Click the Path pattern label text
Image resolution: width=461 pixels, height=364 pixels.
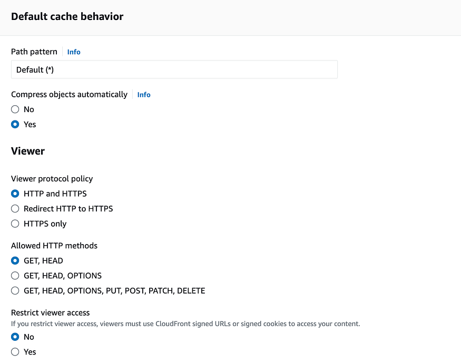pos(34,52)
